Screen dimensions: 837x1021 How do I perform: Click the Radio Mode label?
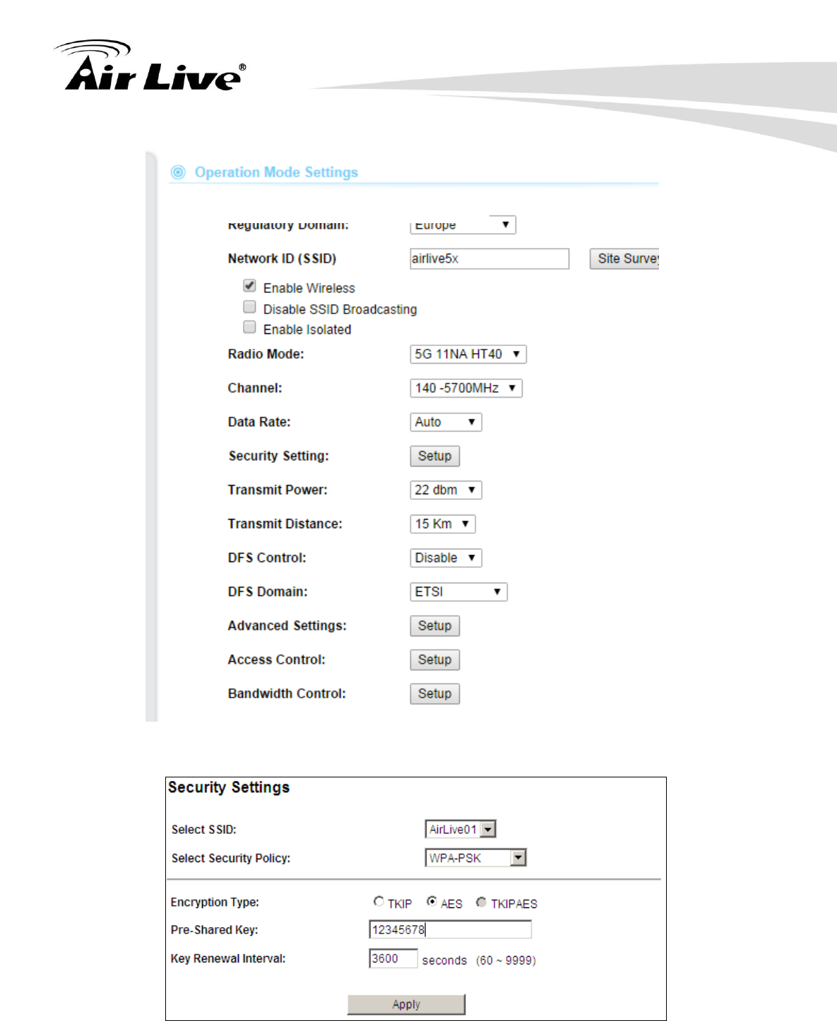[x=266, y=354]
